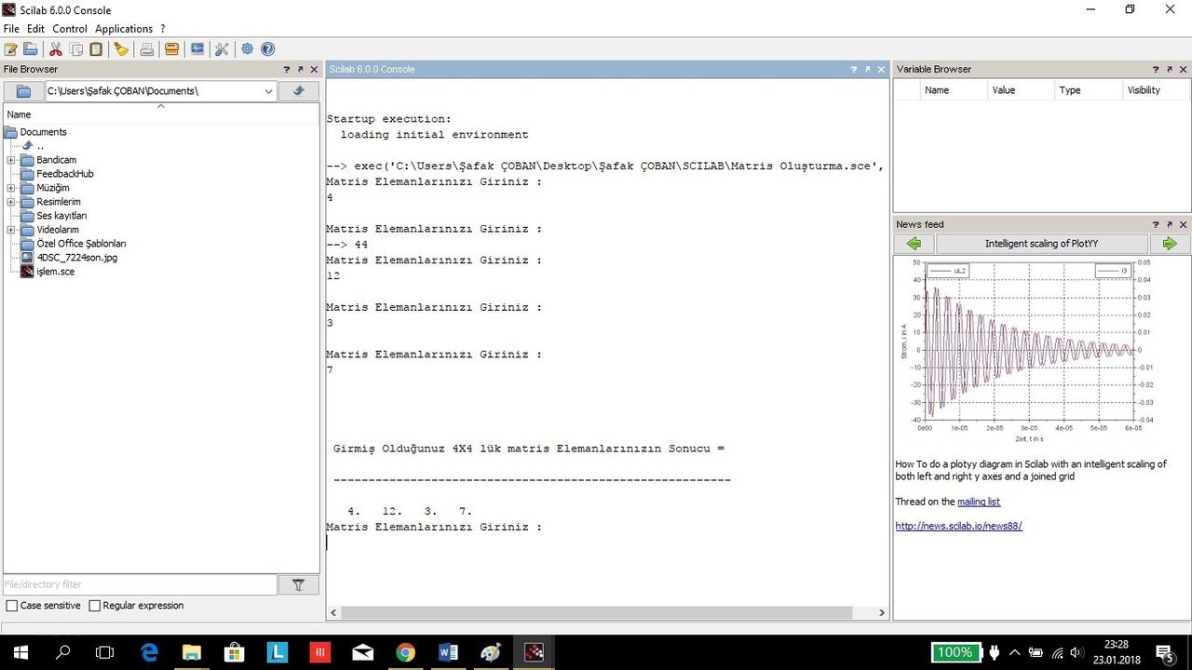This screenshot has width=1192, height=670.
Task: Go to parent directory in File Browser
Action: click(299, 91)
